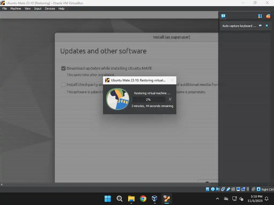The image size is (274, 205).
Task: Click the running Ubuntu Mate VM taskbar icon
Action: click(x=166, y=199)
